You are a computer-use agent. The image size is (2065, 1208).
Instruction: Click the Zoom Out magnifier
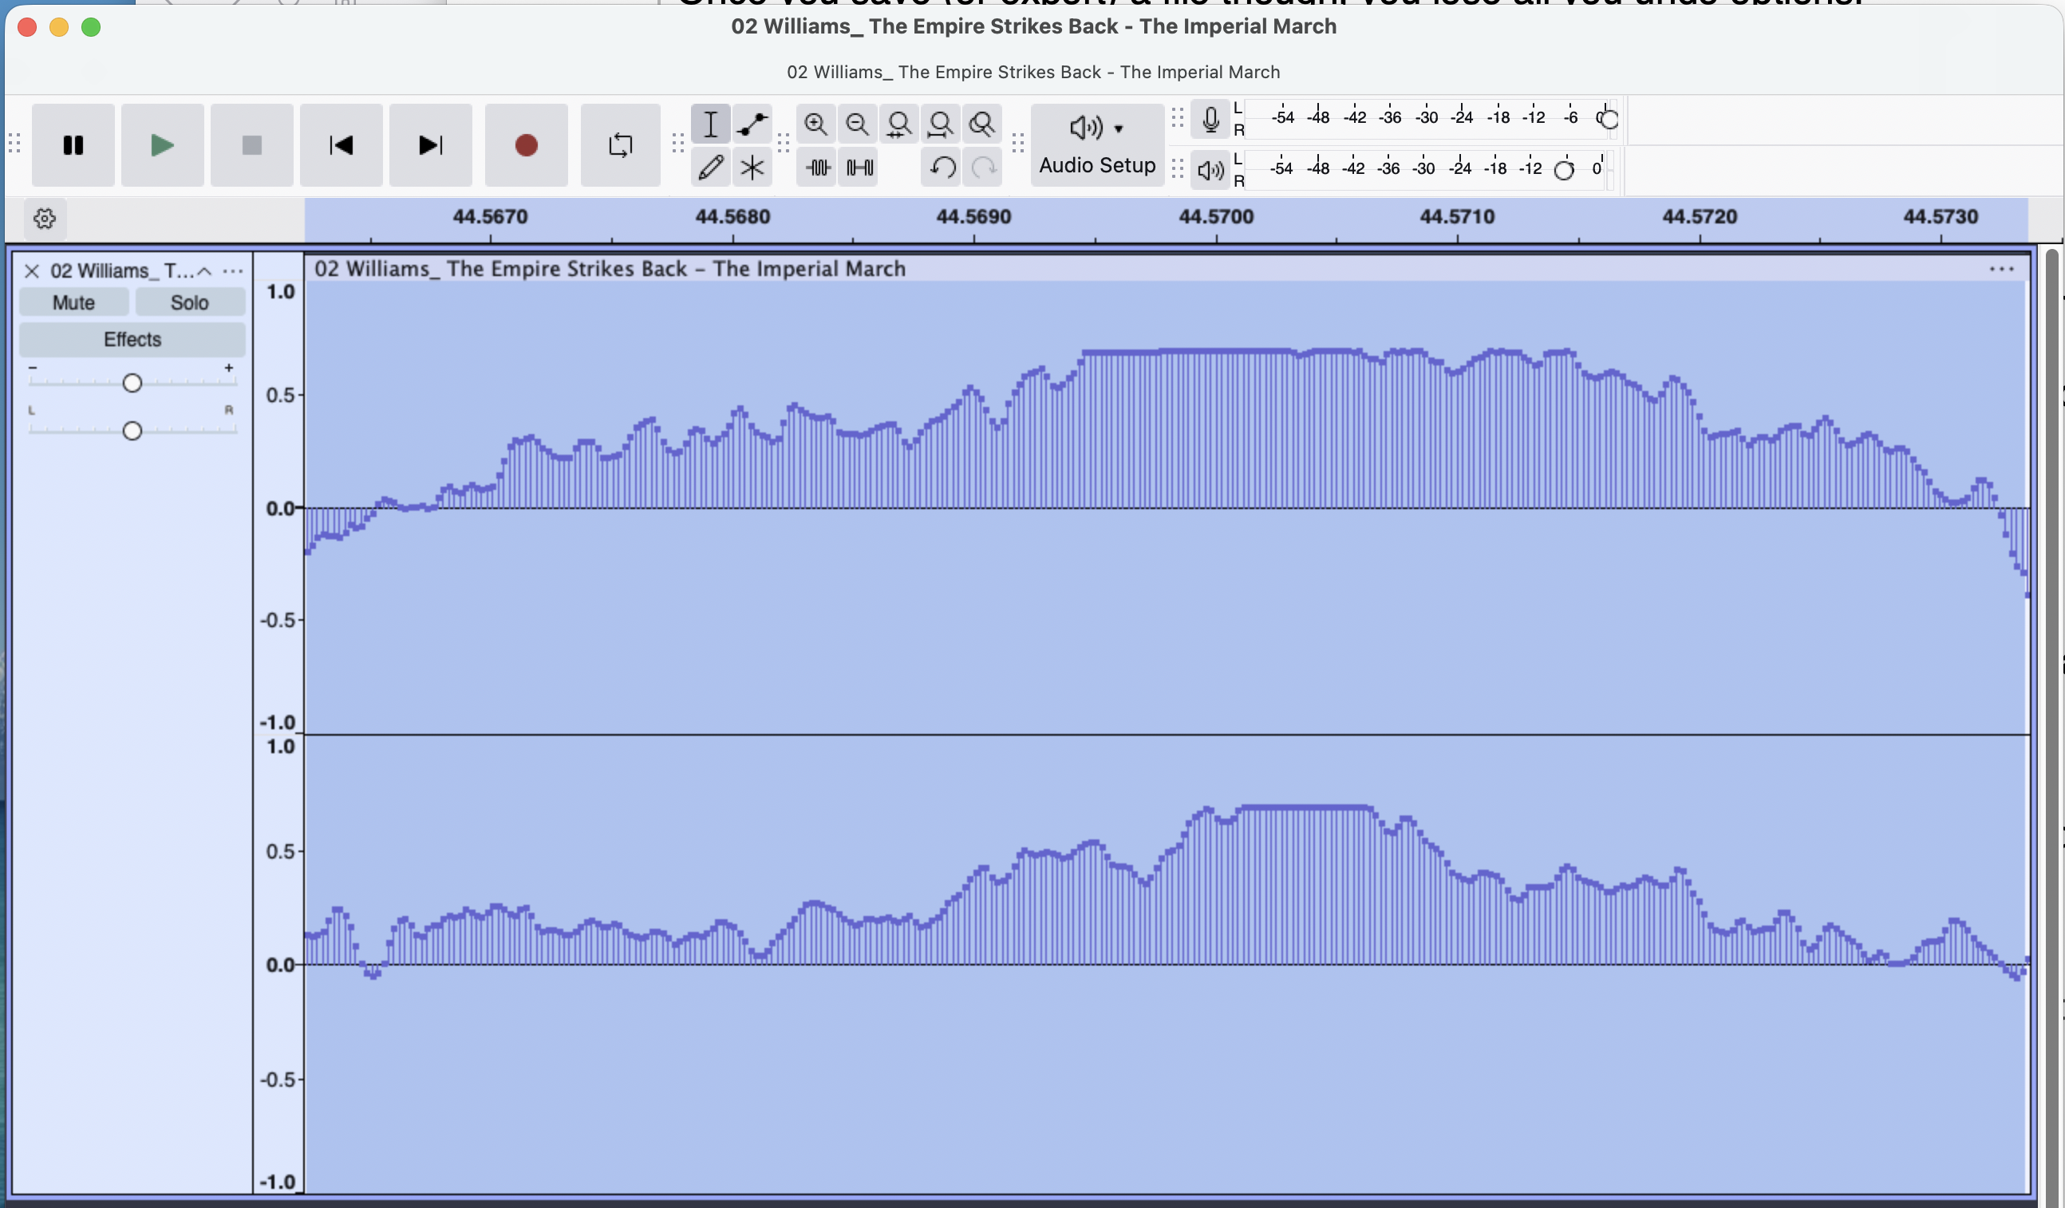857,124
